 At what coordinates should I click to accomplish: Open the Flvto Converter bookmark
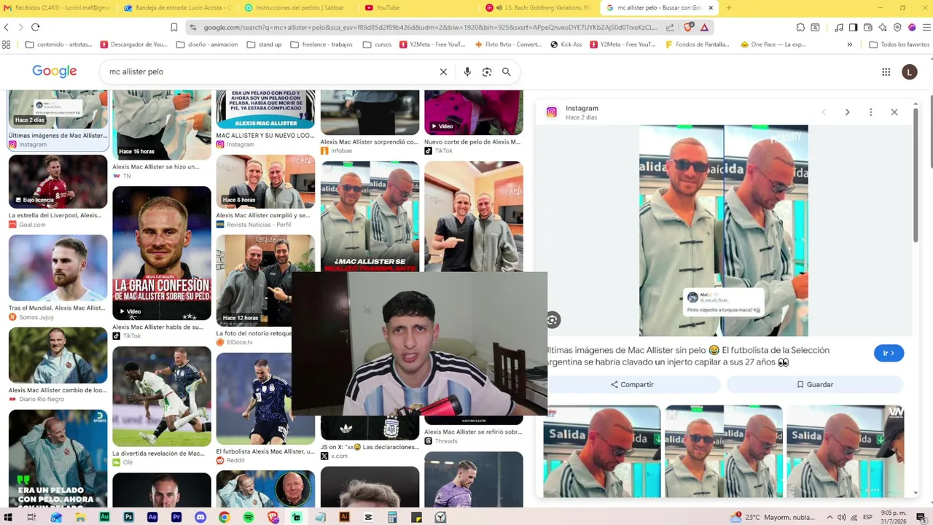tap(508, 44)
